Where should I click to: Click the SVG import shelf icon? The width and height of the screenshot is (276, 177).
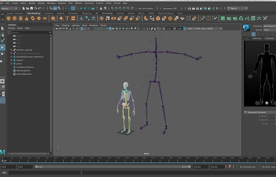pyautogui.click(x=73, y=18)
